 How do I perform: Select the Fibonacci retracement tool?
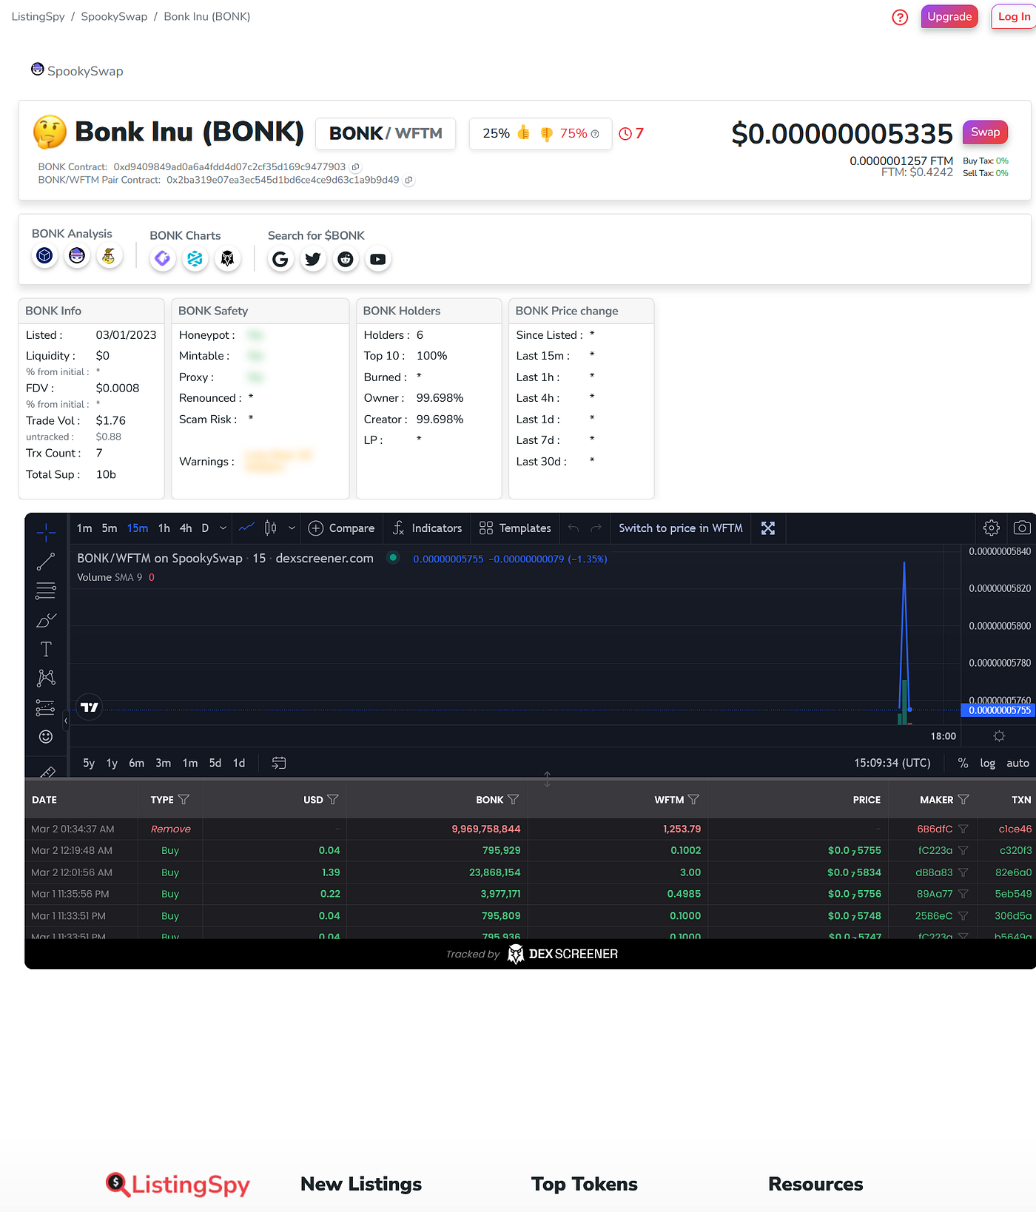[46, 590]
